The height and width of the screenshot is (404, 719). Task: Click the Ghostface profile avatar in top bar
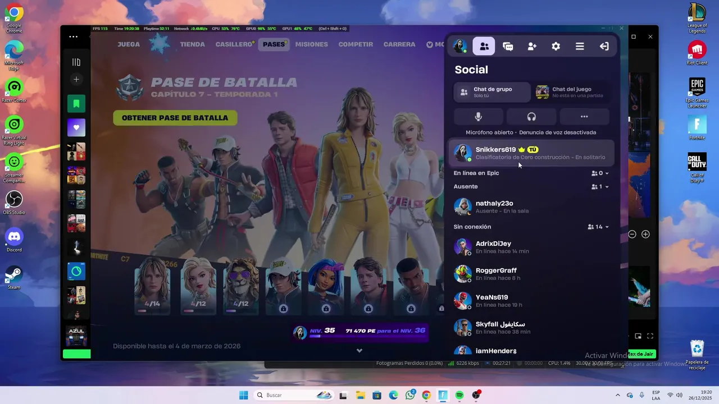click(460, 46)
